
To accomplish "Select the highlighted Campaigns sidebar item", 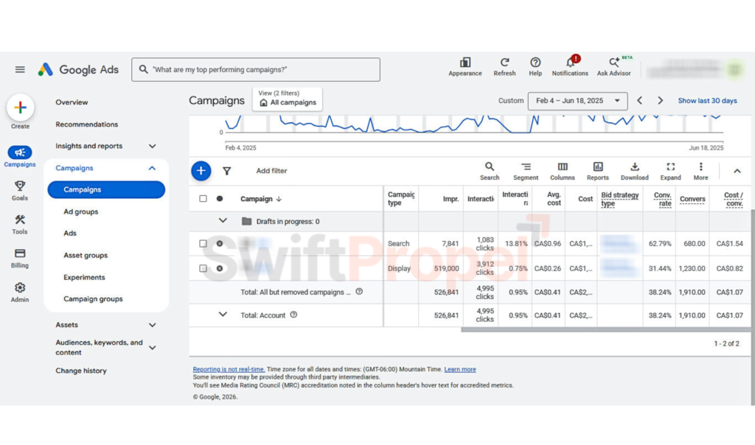I will point(106,189).
